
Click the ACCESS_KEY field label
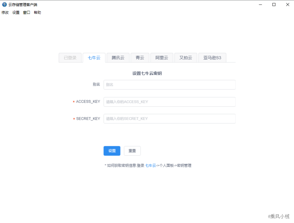(88, 101)
